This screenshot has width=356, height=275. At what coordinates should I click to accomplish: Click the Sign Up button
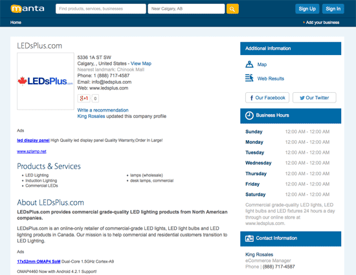pyautogui.click(x=307, y=9)
